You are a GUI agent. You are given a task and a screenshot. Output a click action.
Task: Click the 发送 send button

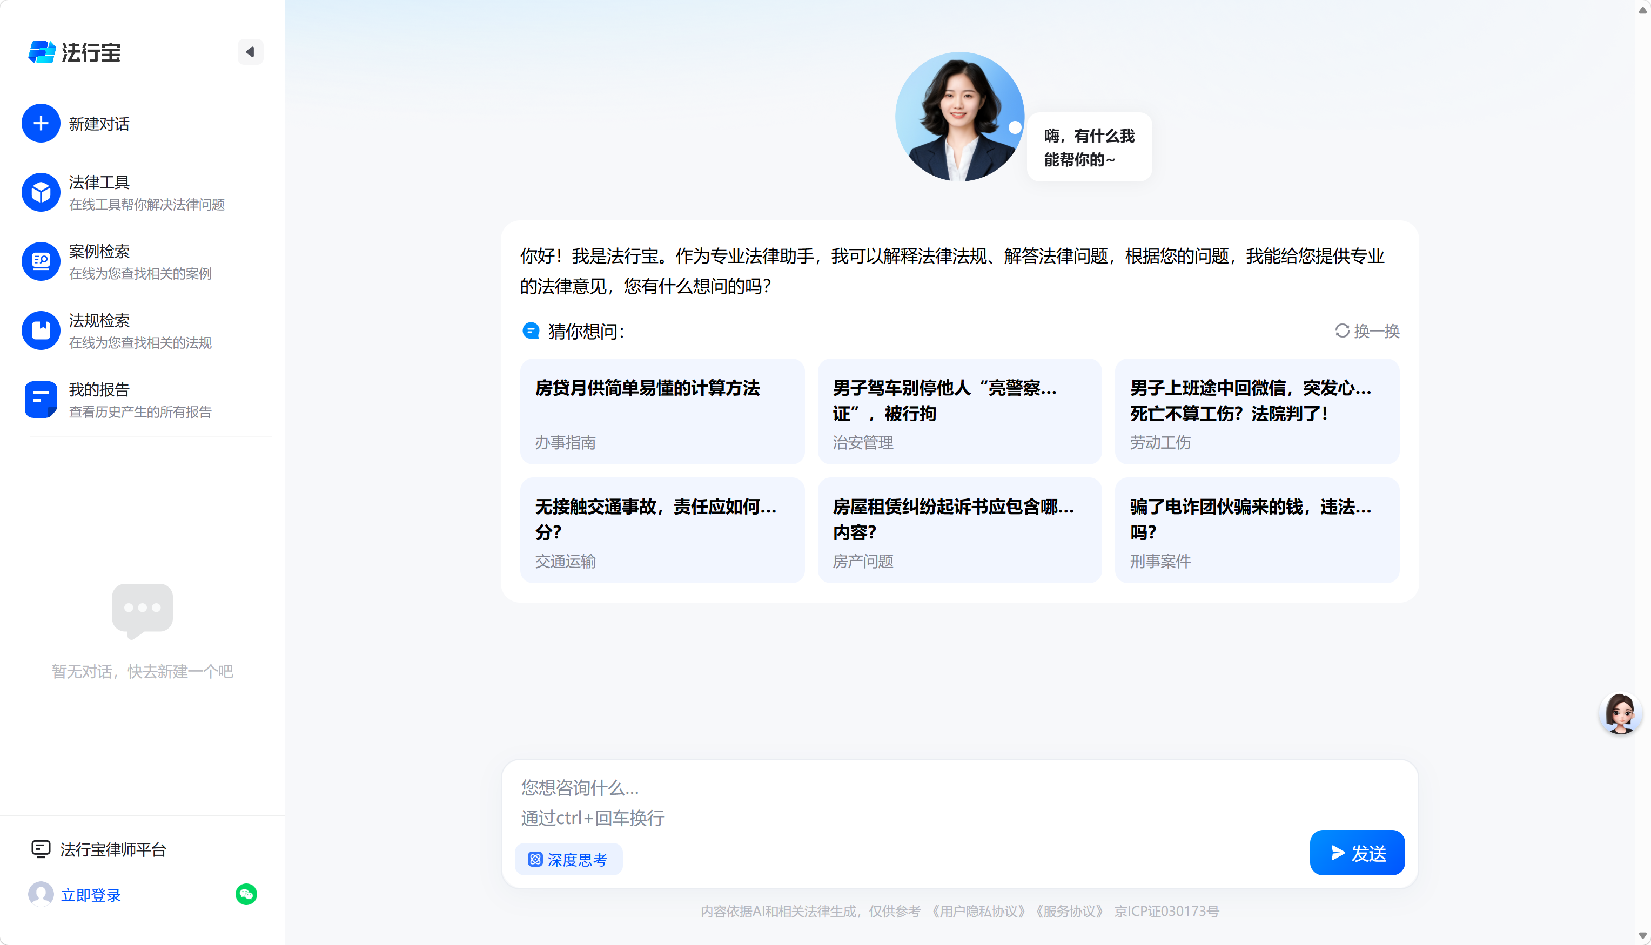click(1357, 853)
